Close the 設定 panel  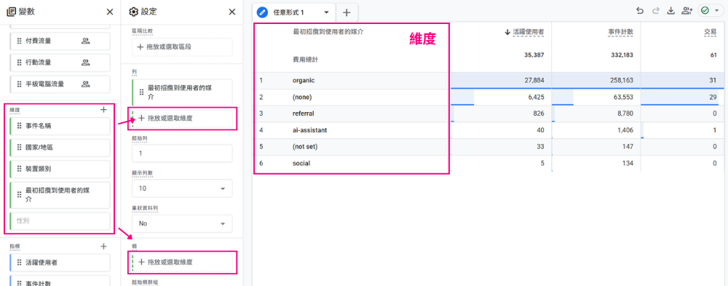click(x=232, y=12)
